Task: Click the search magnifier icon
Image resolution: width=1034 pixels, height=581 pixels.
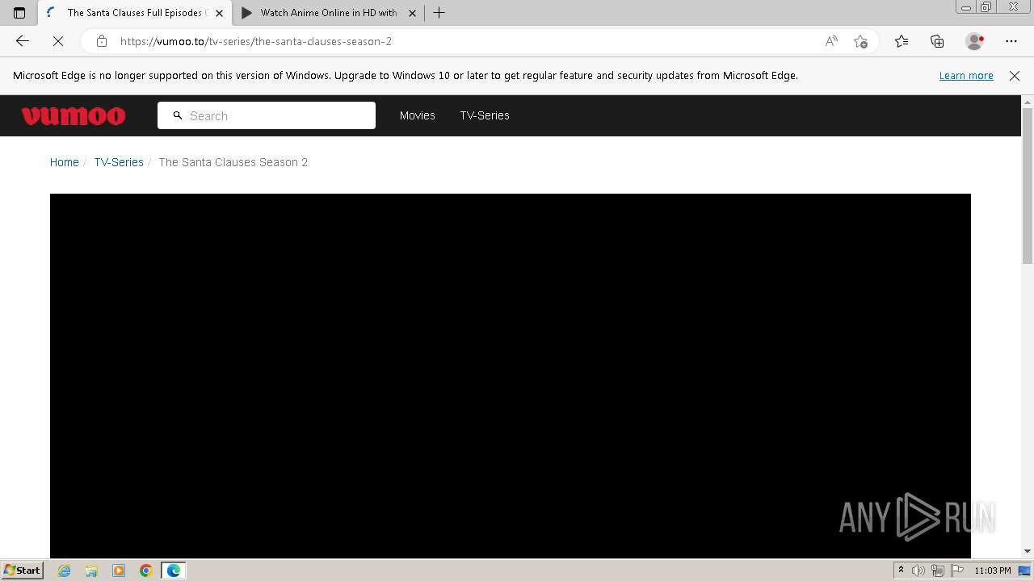Action: [178, 115]
